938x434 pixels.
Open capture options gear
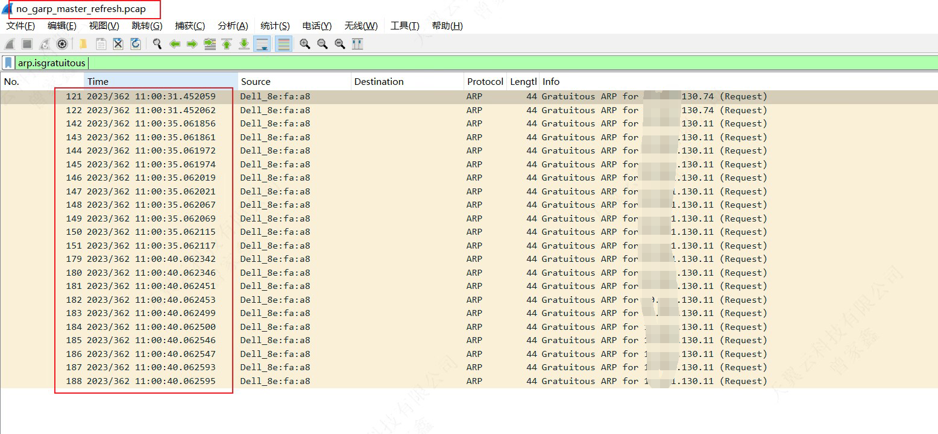coord(62,44)
